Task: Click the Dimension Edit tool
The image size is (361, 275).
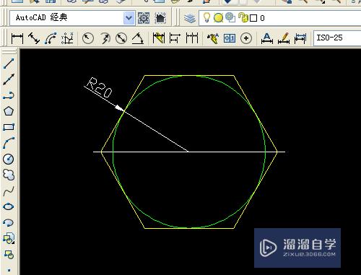Action: coord(267,38)
